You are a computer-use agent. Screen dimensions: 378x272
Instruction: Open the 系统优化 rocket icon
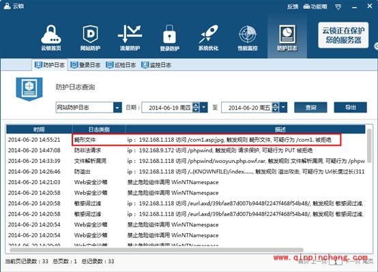tap(208, 37)
